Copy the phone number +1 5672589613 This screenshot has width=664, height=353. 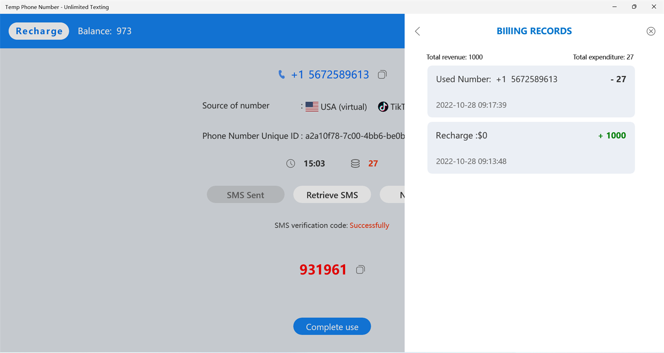click(x=382, y=74)
